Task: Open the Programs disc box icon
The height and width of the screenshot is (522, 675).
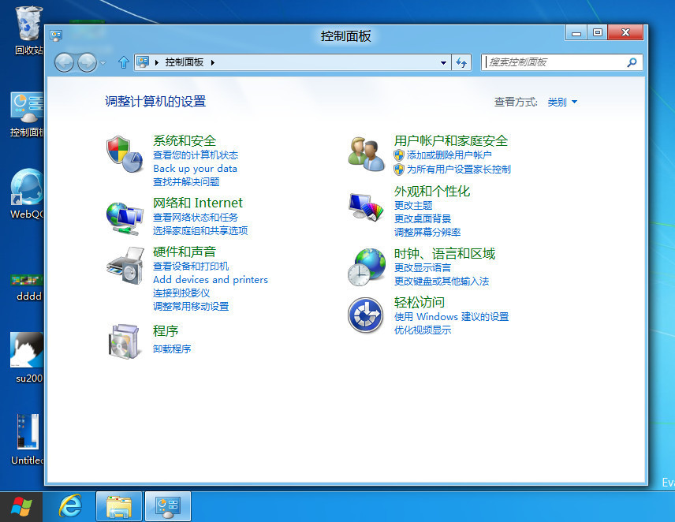Action: point(124,341)
